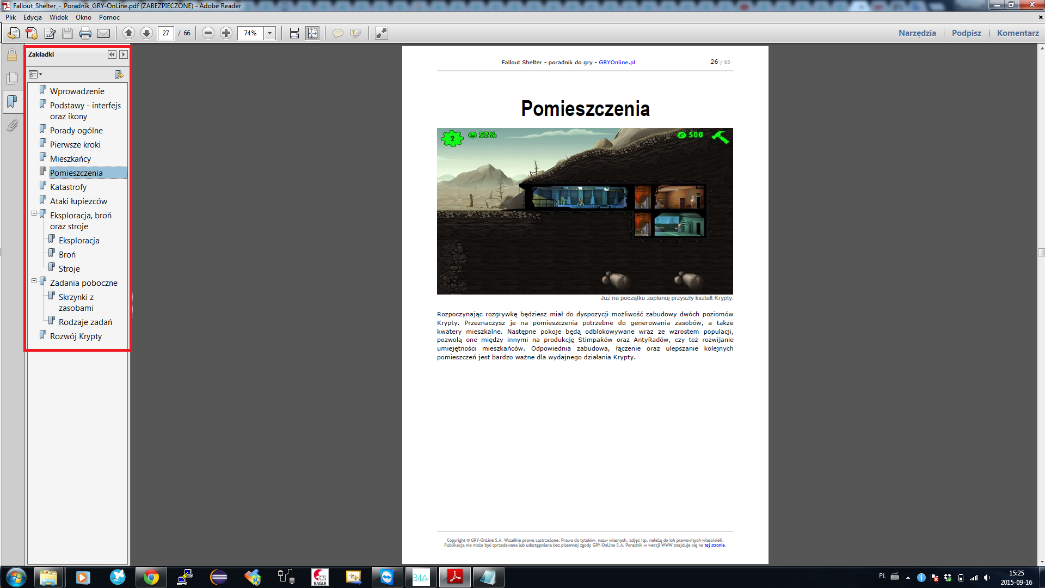Viewport: 1045px width, 588px height.
Task: Click the zoom out minus button
Action: click(208, 33)
